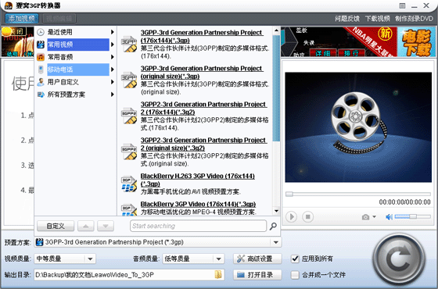The height and width of the screenshot is (289, 438).
Task: Choose 3GPP2 (original size)(*.3g2) profile
Action: point(203,144)
